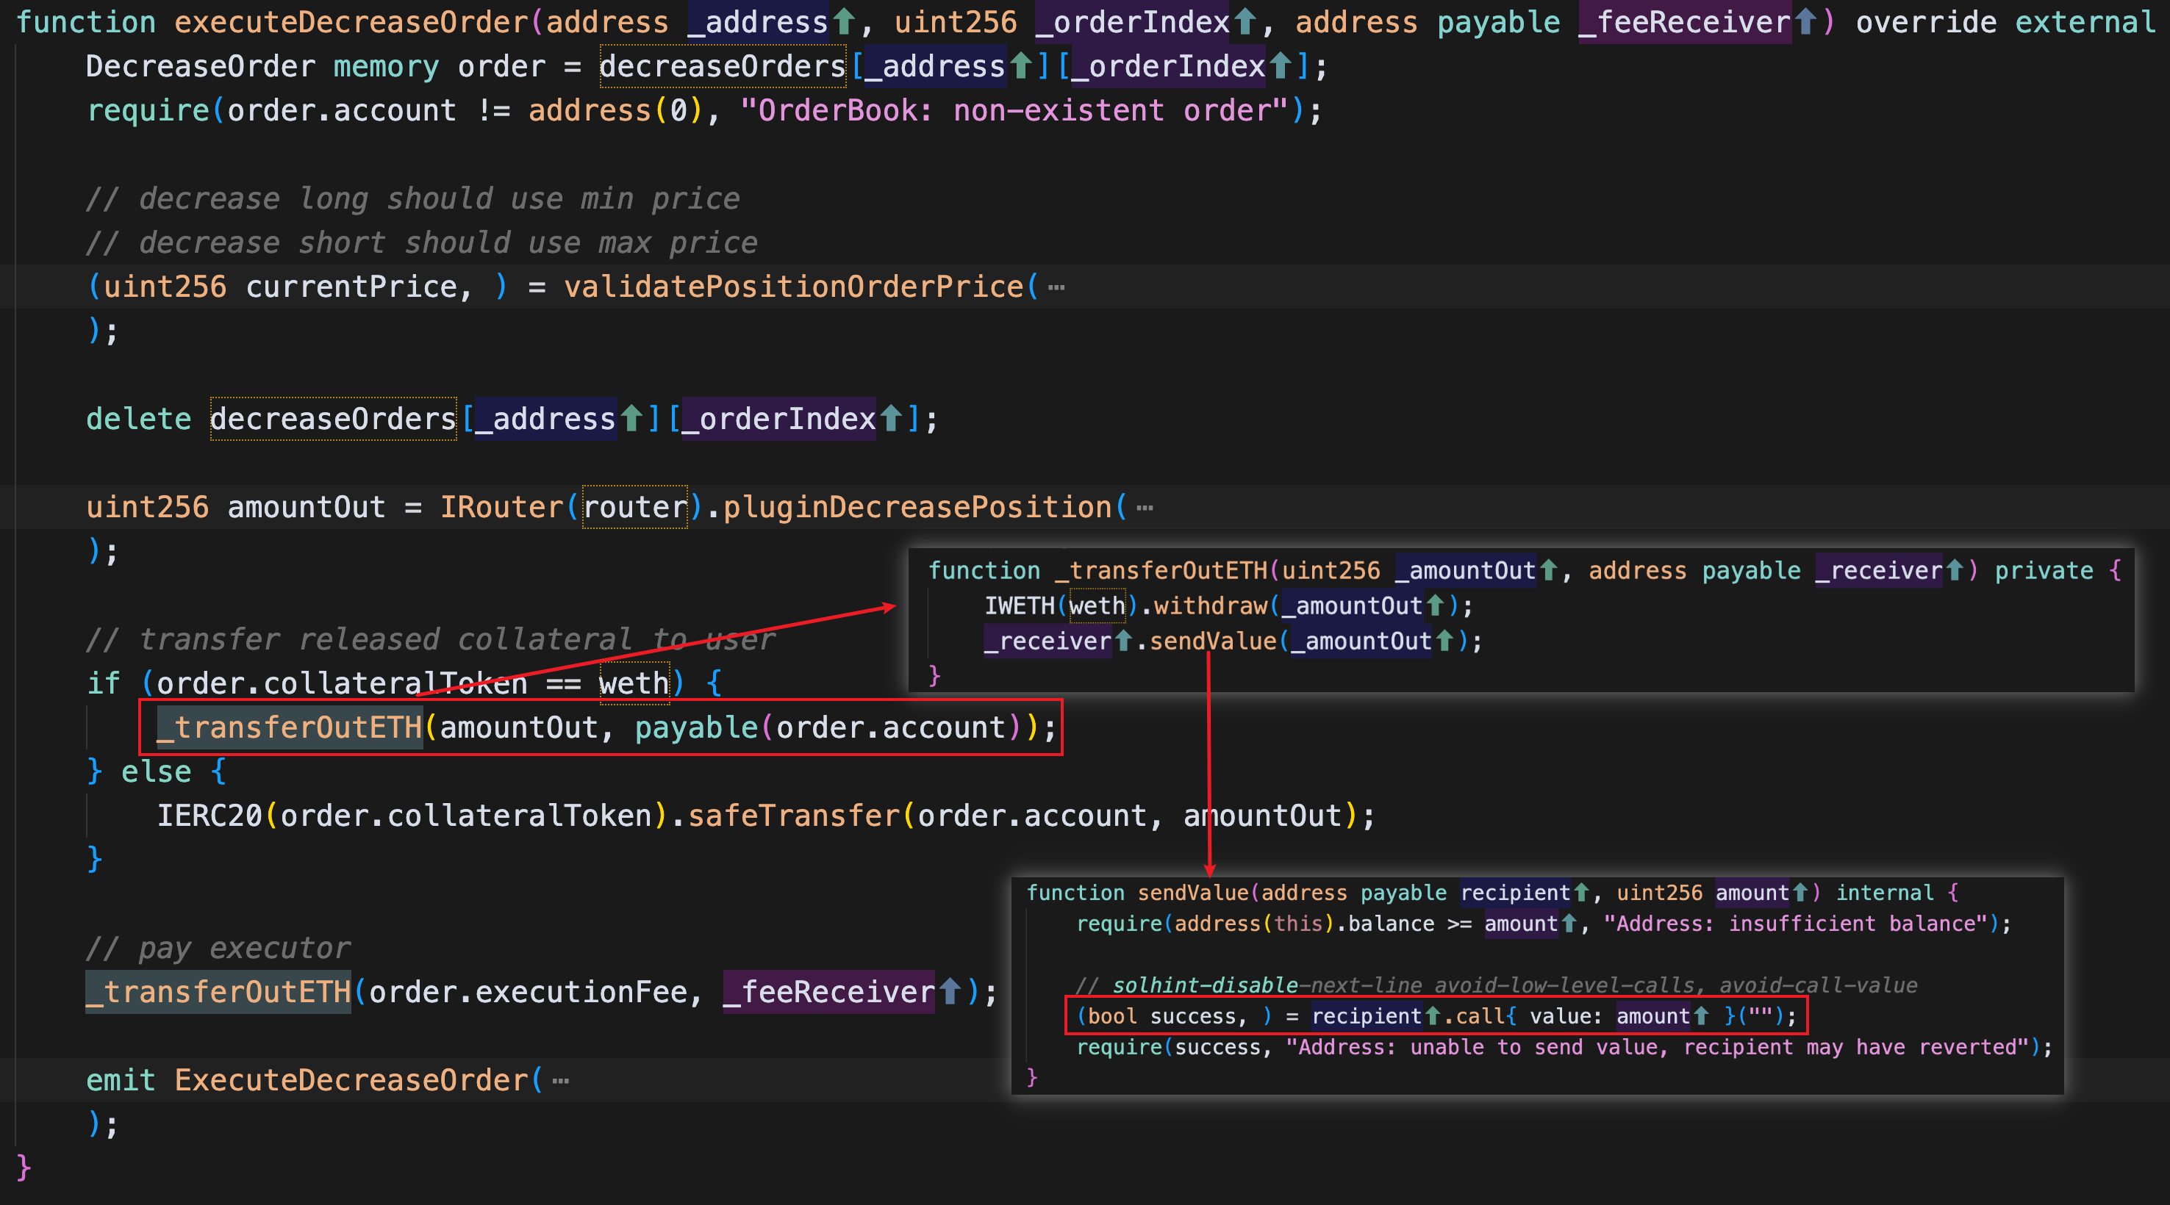Click the green arrow after _address in executeDecreaseOrder signature

tap(843, 22)
